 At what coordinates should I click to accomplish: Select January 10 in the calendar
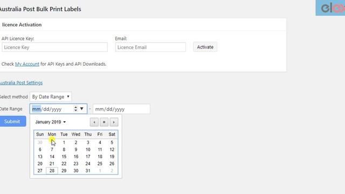[88, 150]
